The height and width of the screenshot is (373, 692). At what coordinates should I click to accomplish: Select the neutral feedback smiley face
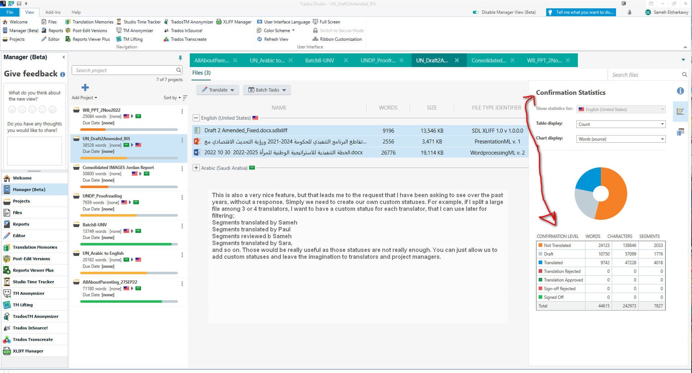(x=32, y=109)
